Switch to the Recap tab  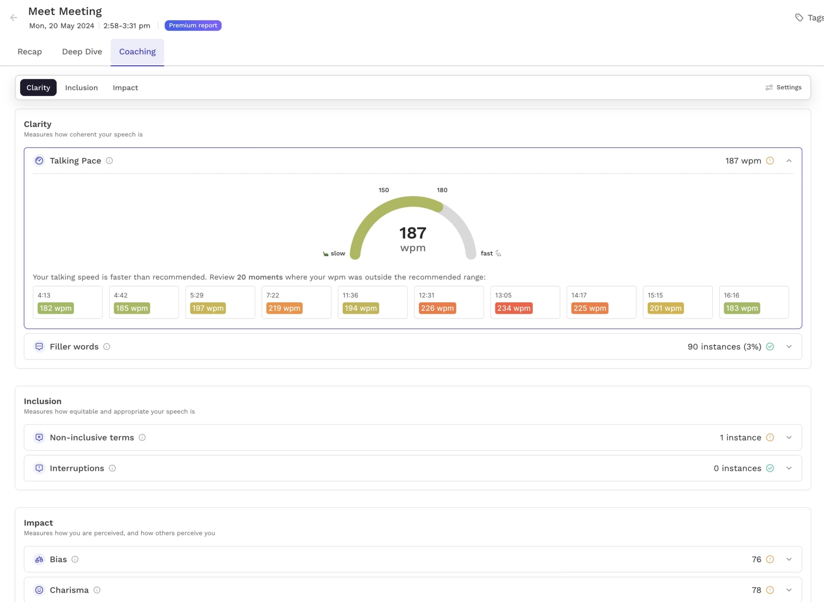tap(30, 52)
